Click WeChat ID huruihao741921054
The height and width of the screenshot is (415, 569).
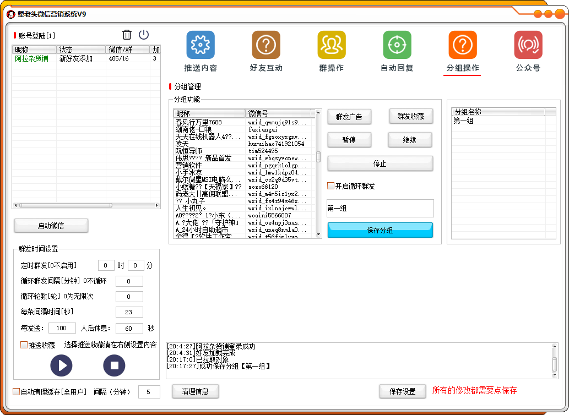point(276,144)
